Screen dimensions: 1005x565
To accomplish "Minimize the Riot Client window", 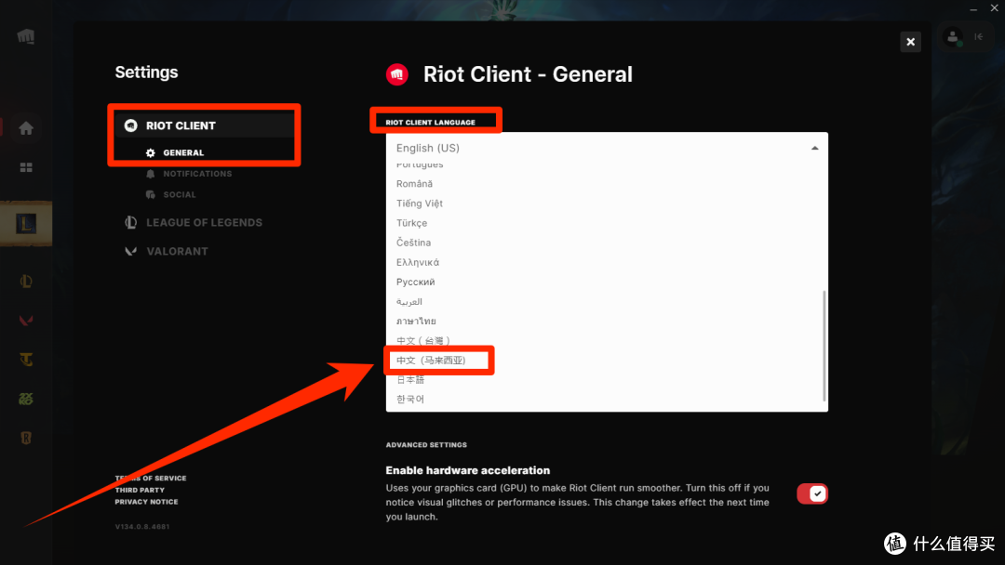I will (x=973, y=8).
